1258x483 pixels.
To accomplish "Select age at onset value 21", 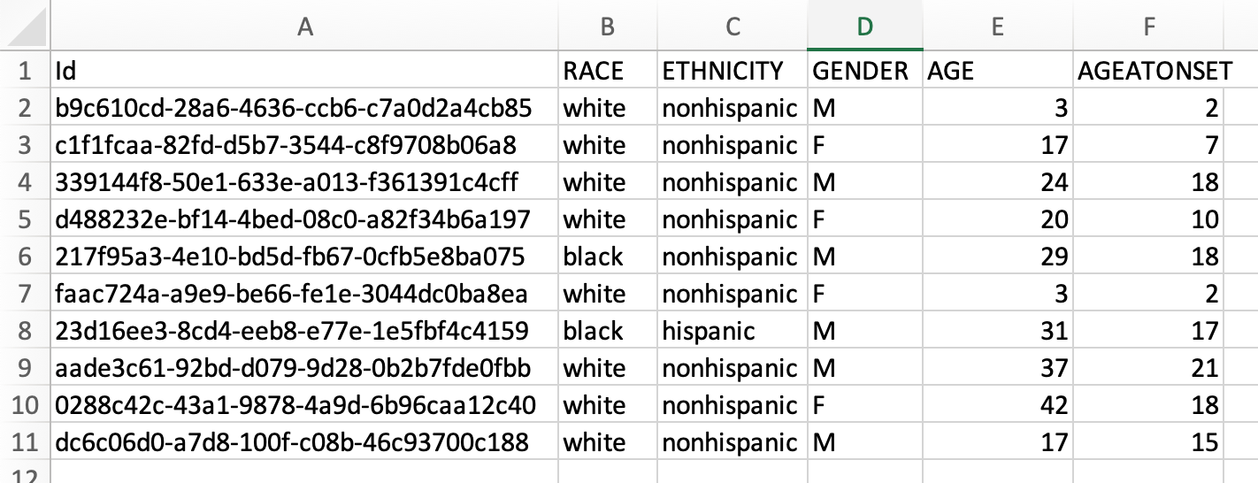I will pyautogui.click(x=1149, y=368).
